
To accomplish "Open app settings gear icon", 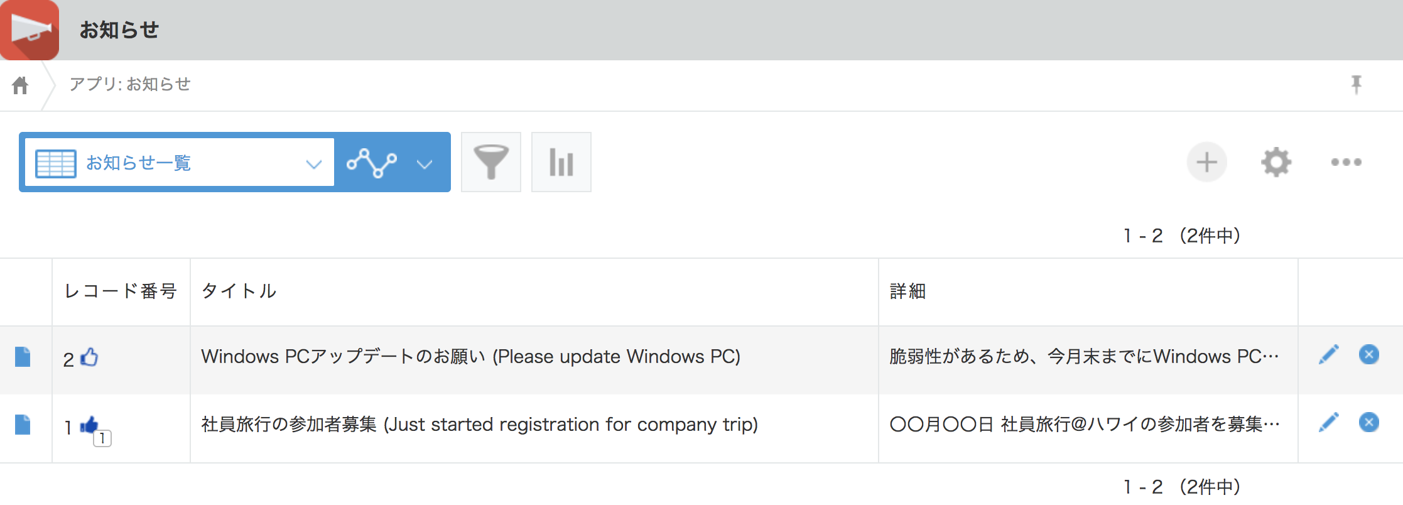I will pos(1276,162).
